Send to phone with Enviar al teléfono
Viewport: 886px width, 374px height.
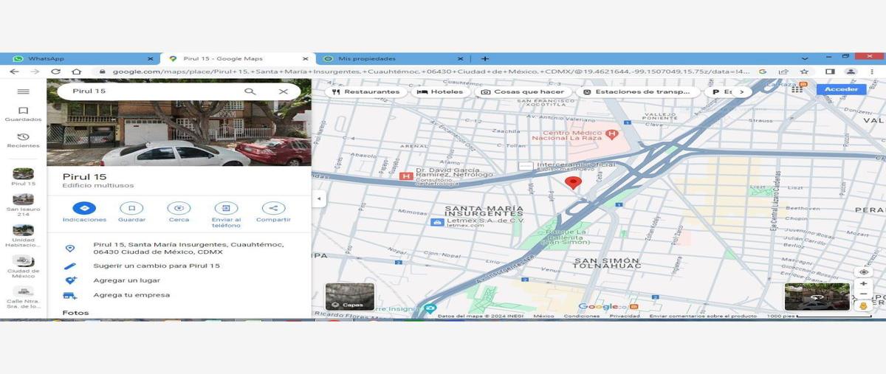click(226, 215)
